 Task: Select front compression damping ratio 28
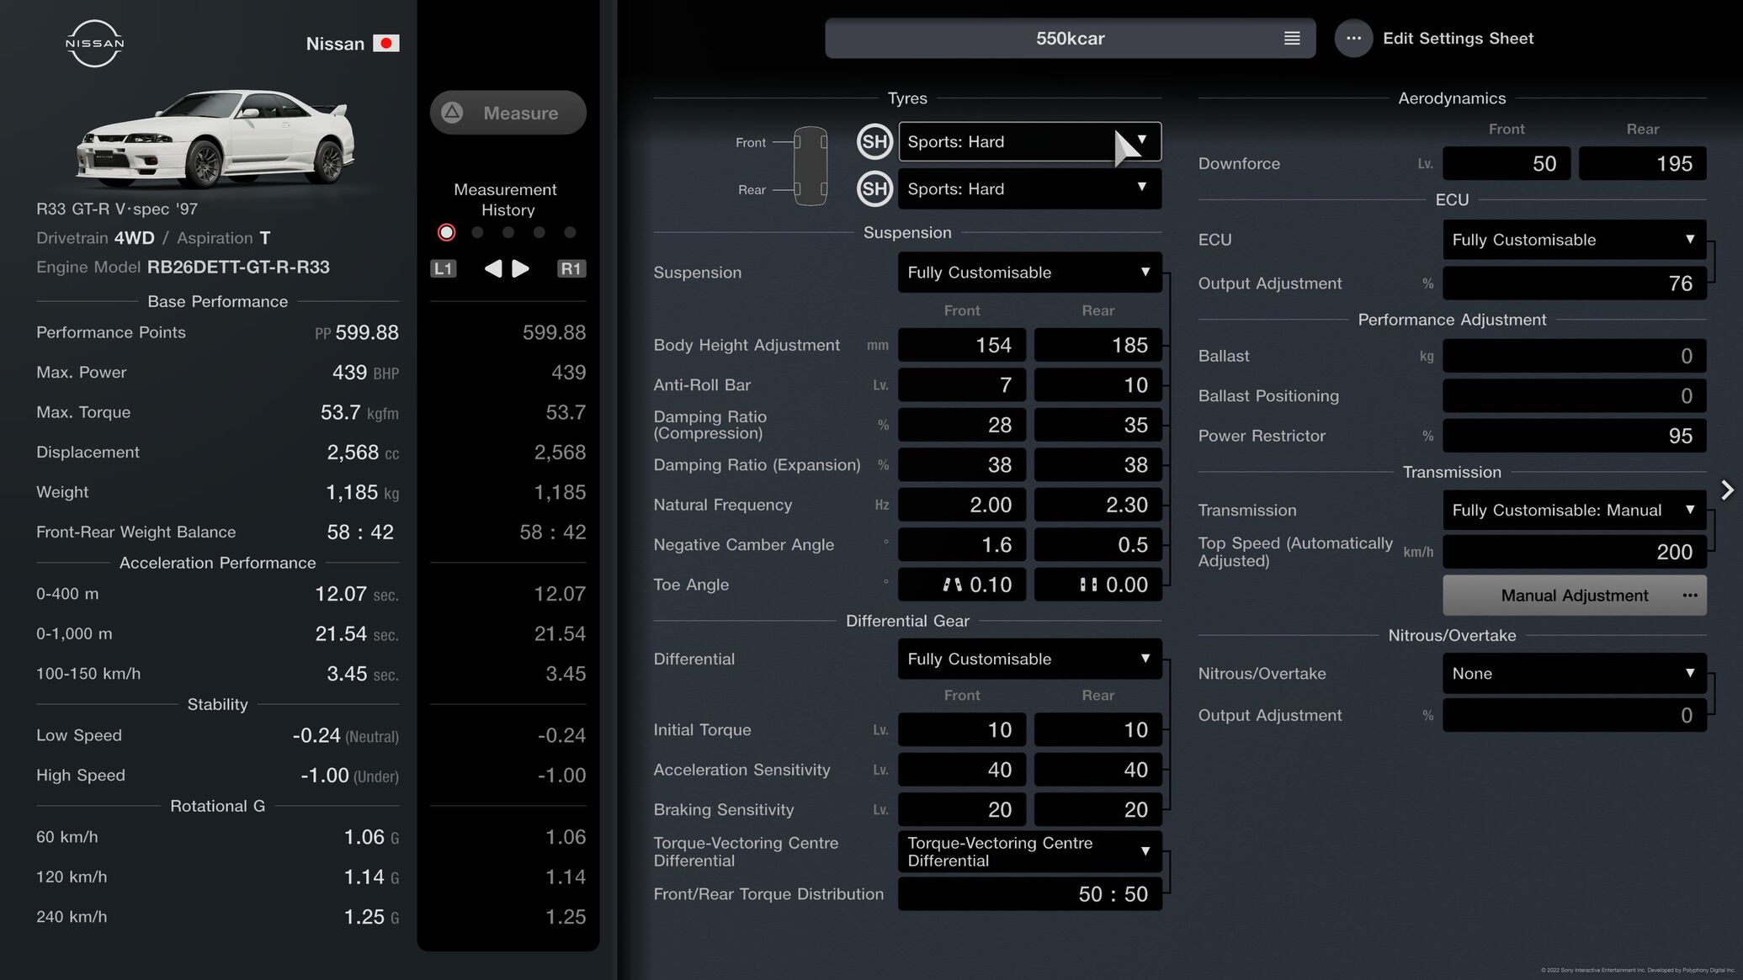click(962, 425)
